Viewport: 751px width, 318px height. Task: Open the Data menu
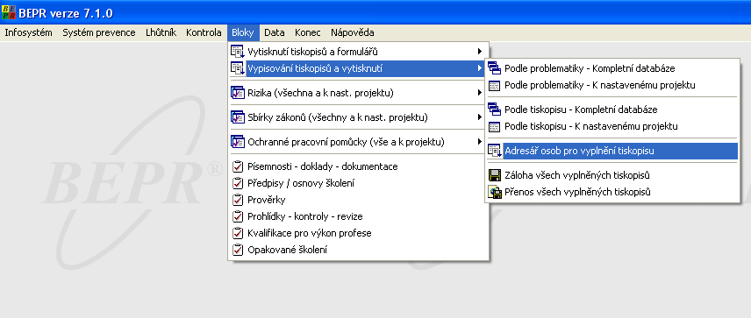[x=275, y=33]
